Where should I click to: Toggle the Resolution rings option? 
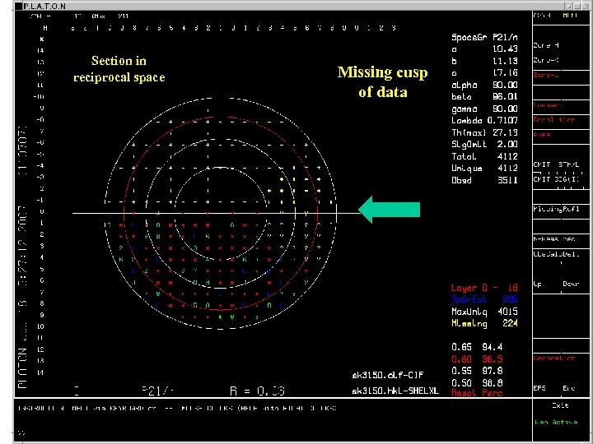pos(554,120)
